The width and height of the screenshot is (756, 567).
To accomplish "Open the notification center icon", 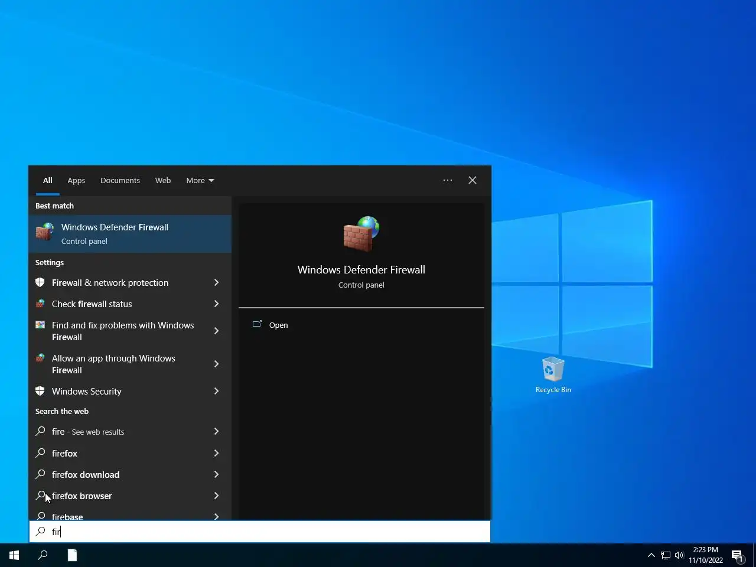I will click(737, 555).
